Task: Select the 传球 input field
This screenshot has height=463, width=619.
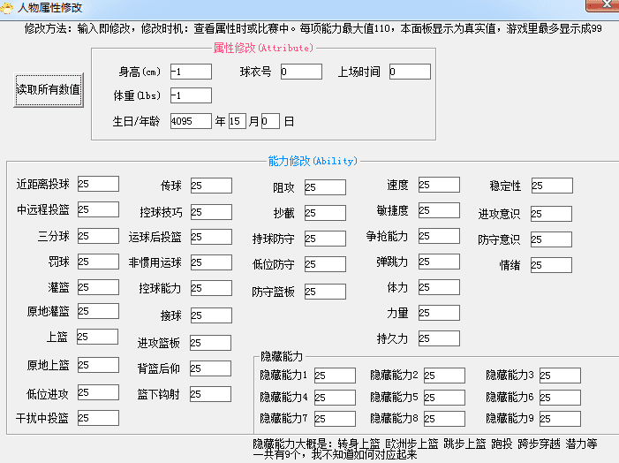Action: click(x=210, y=186)
